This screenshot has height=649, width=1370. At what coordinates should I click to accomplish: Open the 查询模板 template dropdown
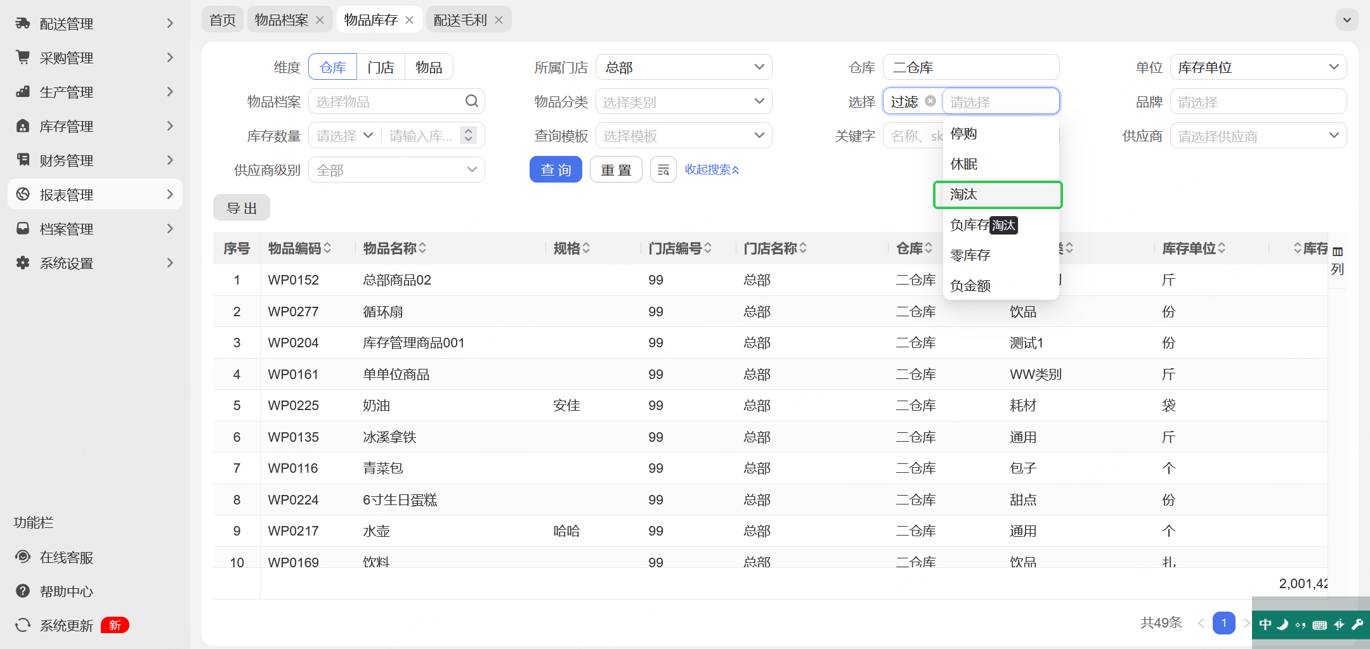[x=684, y=136]
